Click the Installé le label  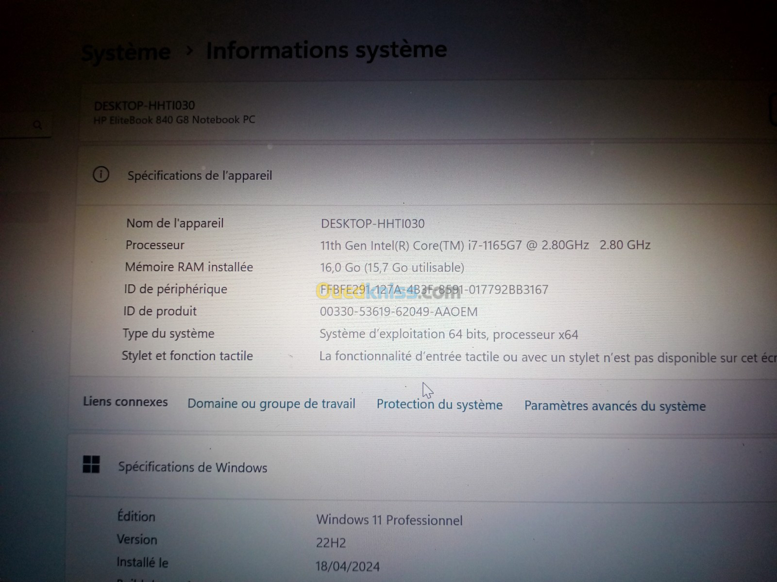point(142,563)
